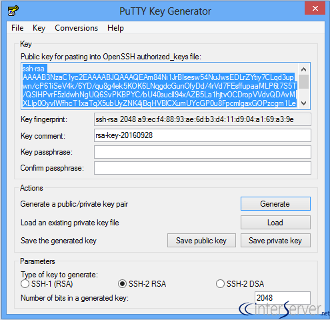Click the Generate button
330x320 pixels.
pos(275,204)
